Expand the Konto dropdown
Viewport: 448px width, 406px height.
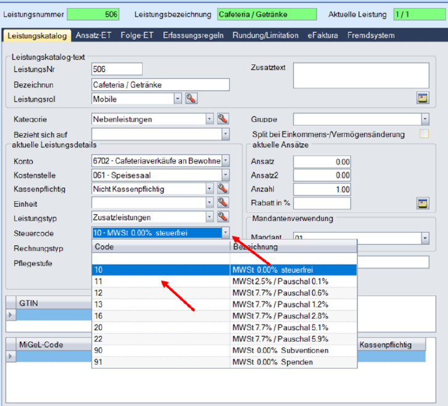[225, 161]
